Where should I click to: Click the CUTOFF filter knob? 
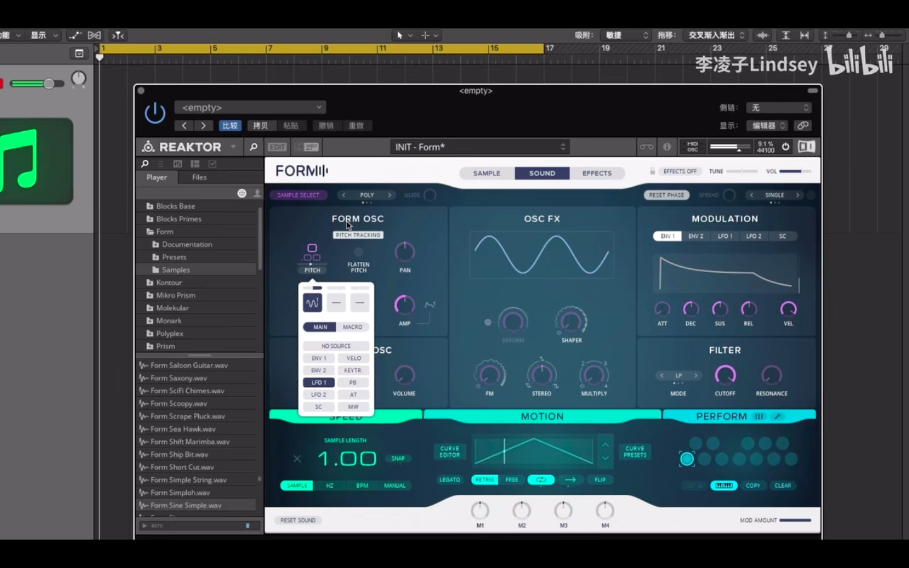pyautogui.click(x=725, y=375)
